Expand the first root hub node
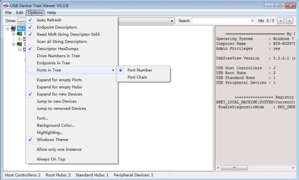Viewport: 299px width, 180px height. pyautogui.click(x=19, y=39)
